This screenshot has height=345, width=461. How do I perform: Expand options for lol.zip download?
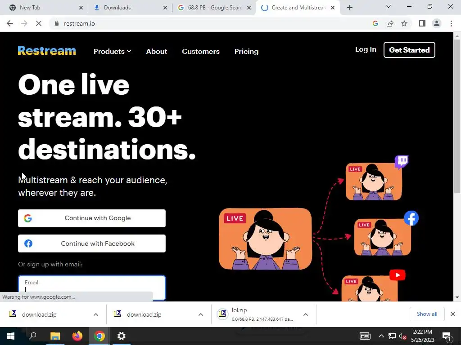tap(306, 314)
